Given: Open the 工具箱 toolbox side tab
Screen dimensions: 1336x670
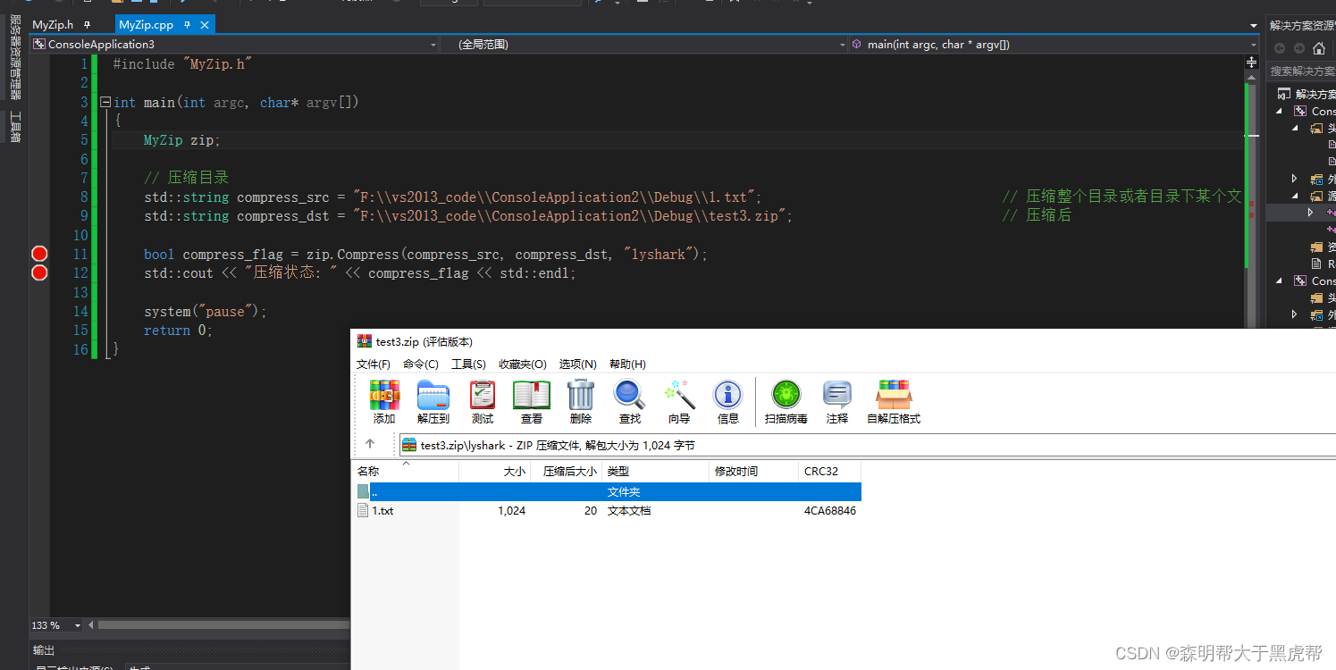Looking at the screenshot, I should [15, 126].
